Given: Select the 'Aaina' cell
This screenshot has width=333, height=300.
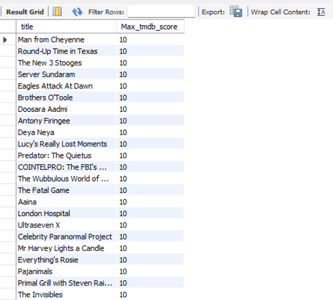Looking at the screenshot, I should [x=66, y=202].
